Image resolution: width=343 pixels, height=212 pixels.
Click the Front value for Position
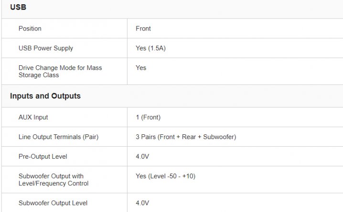click(143, 29)
